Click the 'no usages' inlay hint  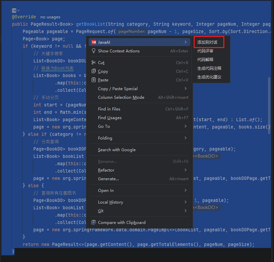pos(50,17)
